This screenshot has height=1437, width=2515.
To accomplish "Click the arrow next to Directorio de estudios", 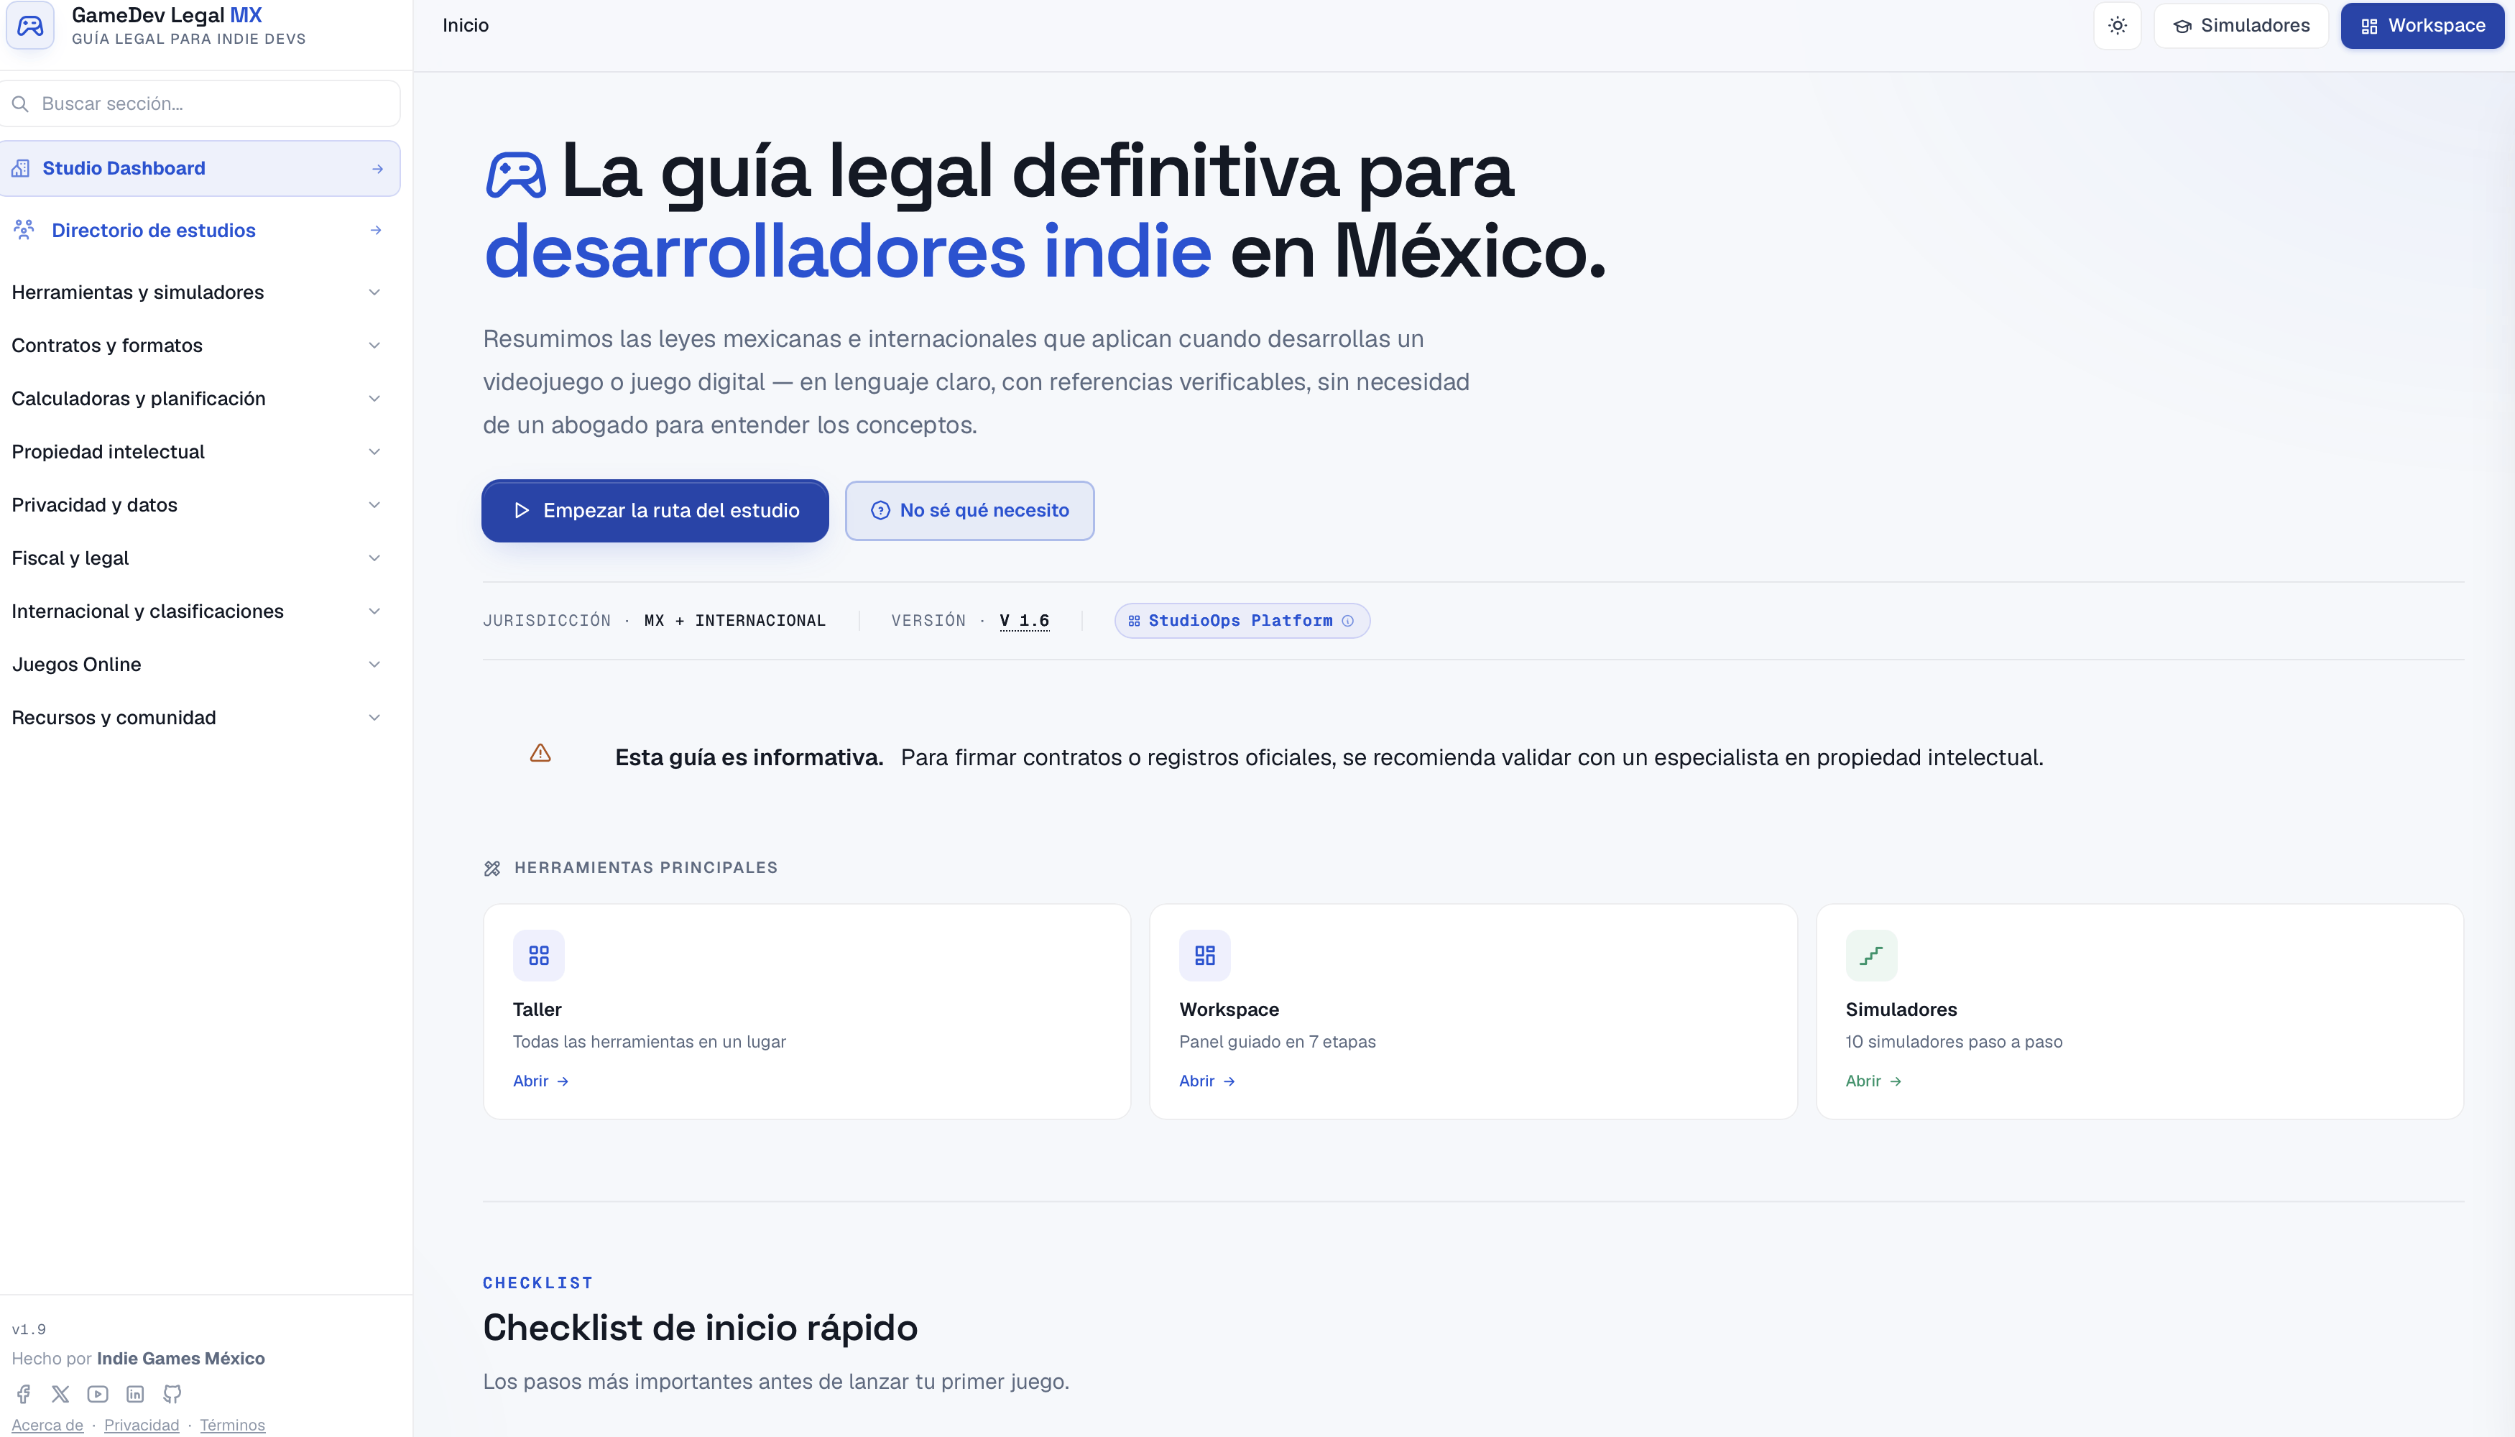I will pos(376,231).
